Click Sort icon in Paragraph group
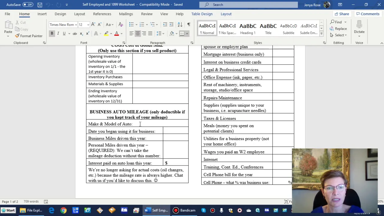The width and height of the screenshot is (384, 216). coord(180,24)
